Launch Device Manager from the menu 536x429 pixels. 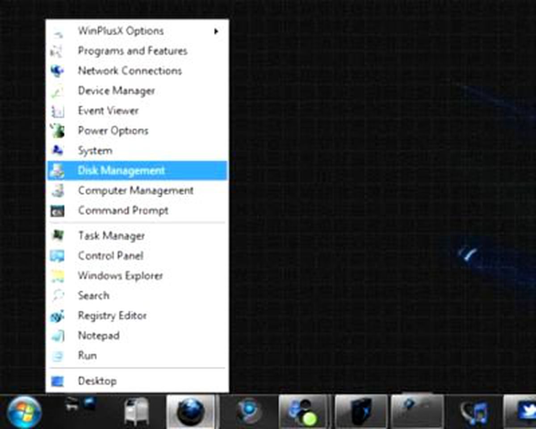pos(137,91)
